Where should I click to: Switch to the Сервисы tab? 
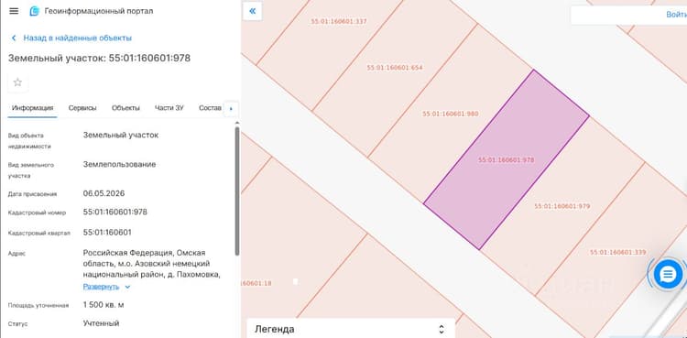pyautogui.click(x=82, y=108)
